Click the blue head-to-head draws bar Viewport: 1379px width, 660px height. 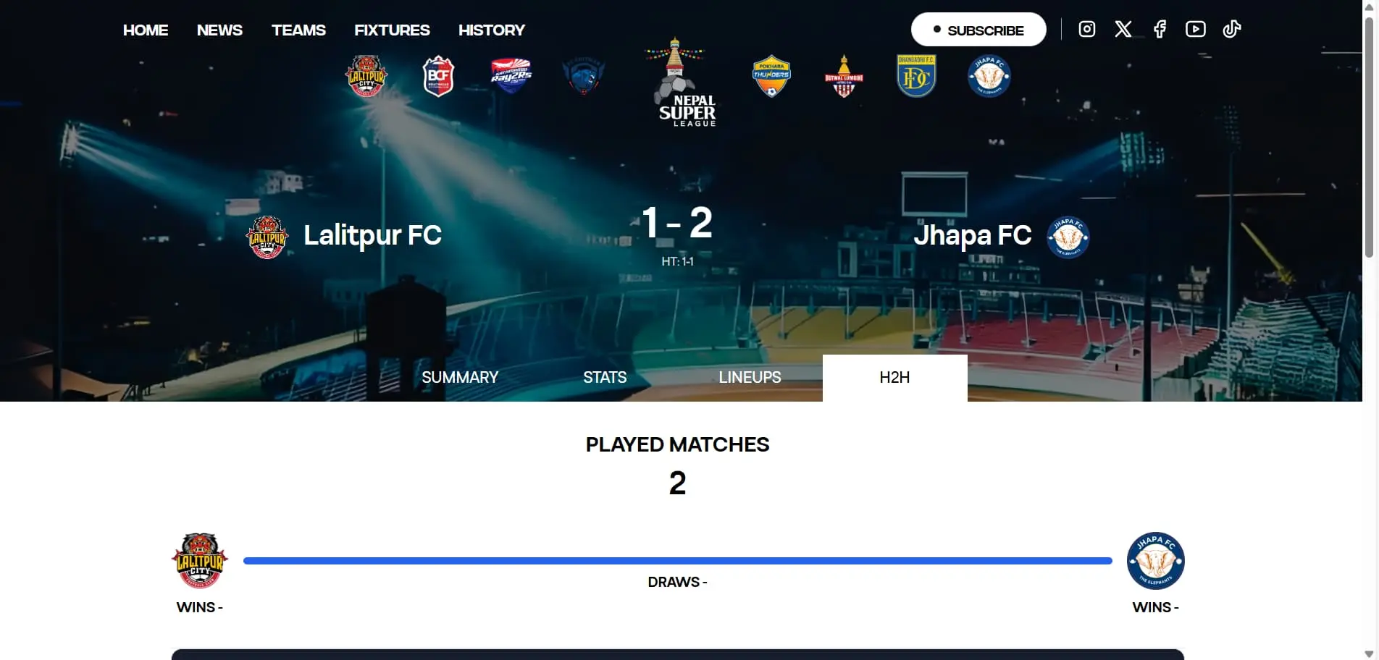tap(677, 561)
